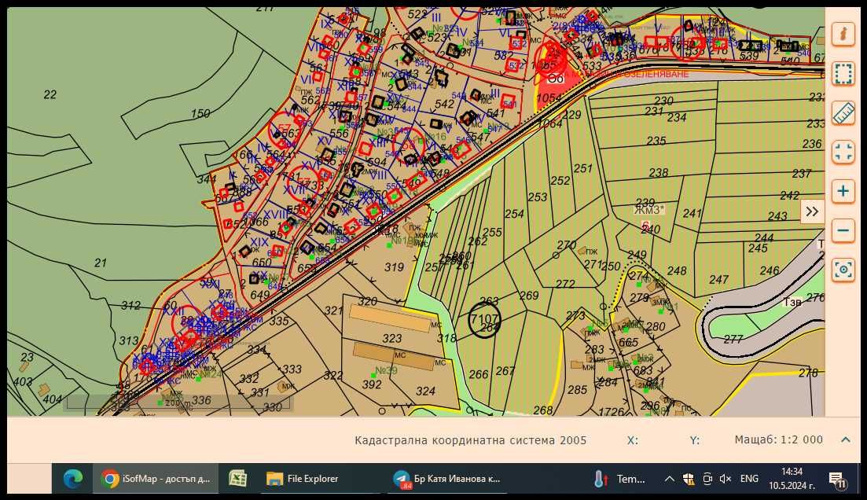Click the X: coordinate readout
The height and width of the screenshot is (500, 867).
point(633,440)
